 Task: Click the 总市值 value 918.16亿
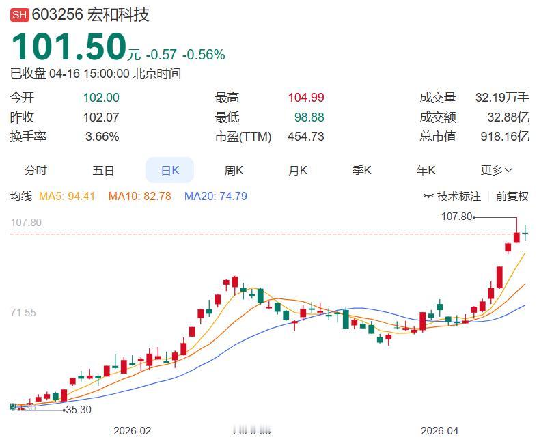(x=505, y=137)
